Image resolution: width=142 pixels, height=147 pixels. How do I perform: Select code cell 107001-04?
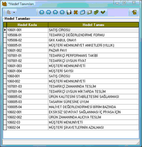click(27, 91)
